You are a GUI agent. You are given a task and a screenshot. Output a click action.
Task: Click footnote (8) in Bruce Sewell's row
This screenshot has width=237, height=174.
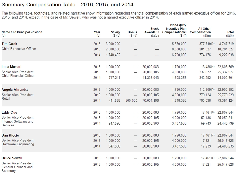[213, 158]
